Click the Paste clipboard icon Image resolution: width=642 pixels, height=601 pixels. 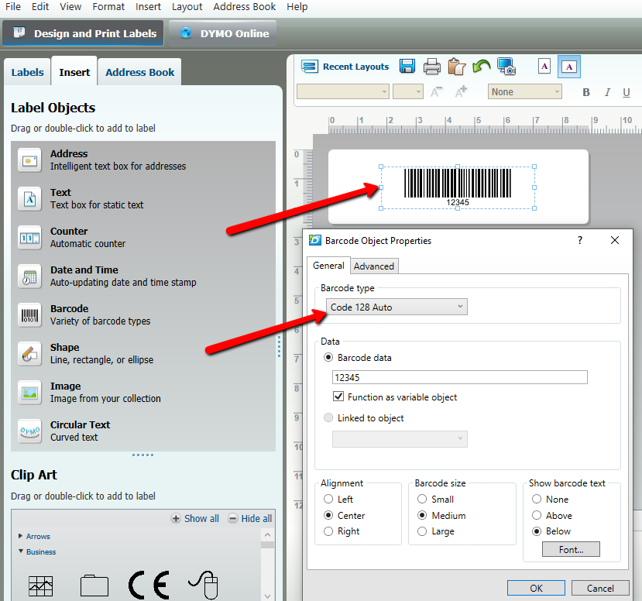[x=456, y=67]
